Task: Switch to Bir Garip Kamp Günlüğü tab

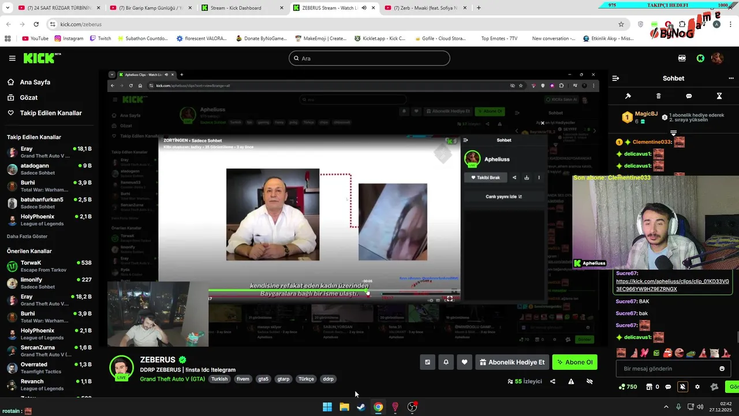Action: 150,8
